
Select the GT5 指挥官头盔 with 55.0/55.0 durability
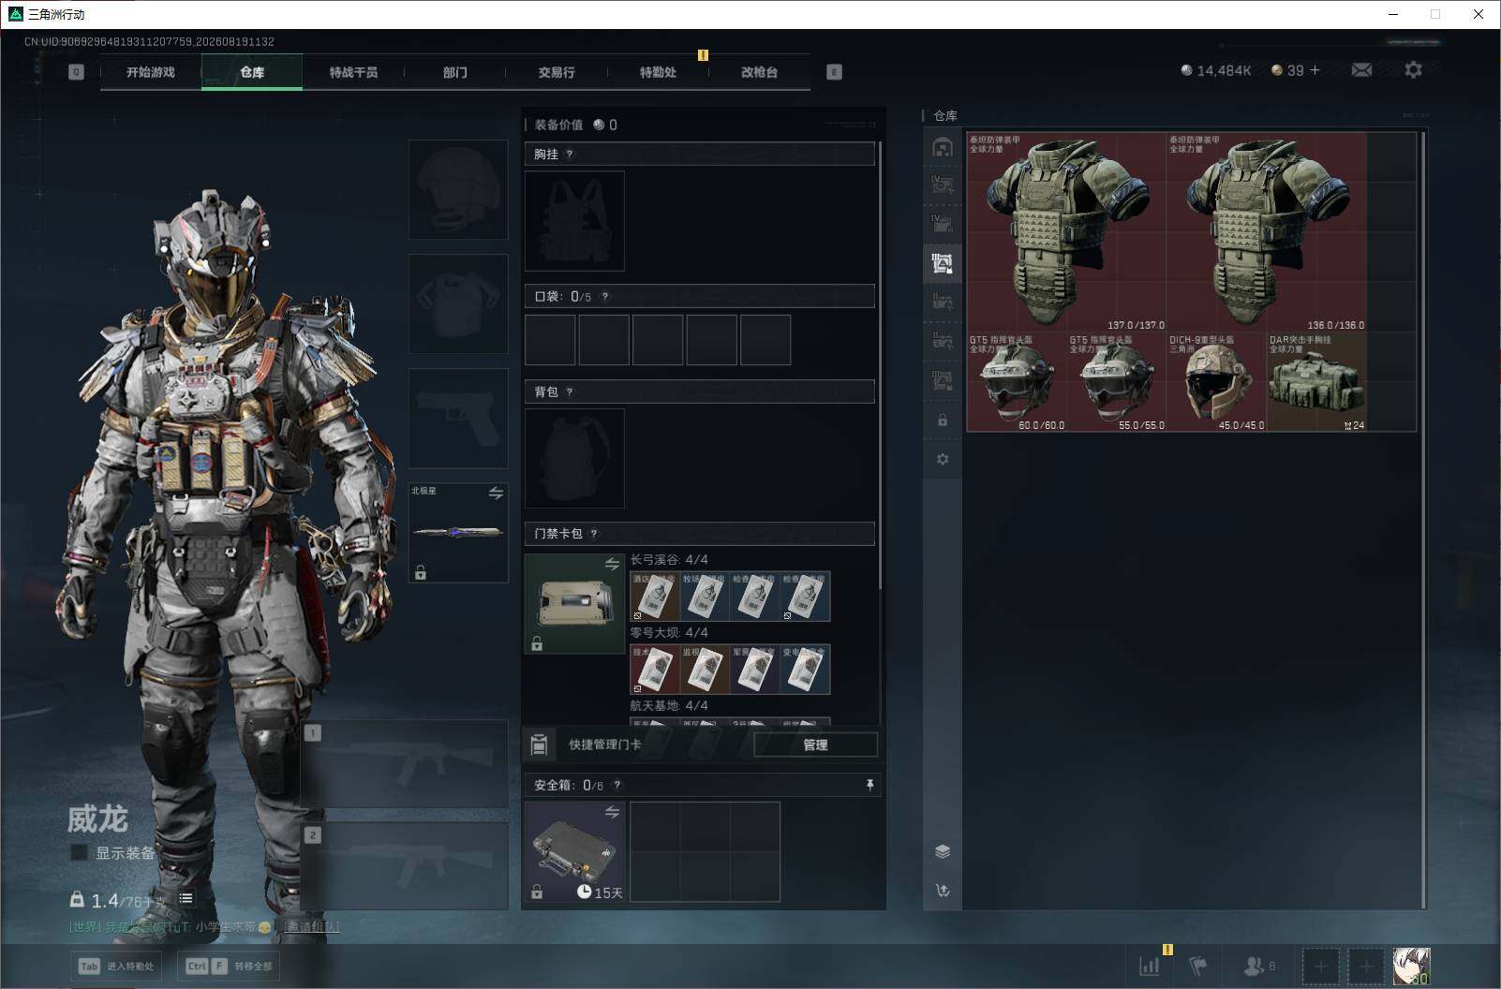point(1117,382)
